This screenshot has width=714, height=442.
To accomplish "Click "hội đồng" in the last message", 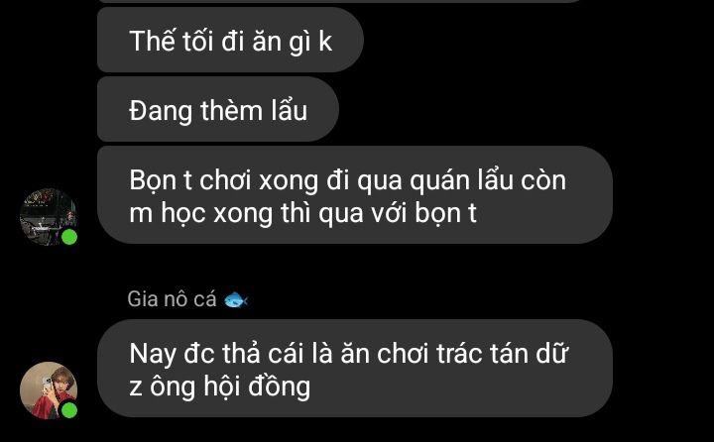I will click(257, 387).
